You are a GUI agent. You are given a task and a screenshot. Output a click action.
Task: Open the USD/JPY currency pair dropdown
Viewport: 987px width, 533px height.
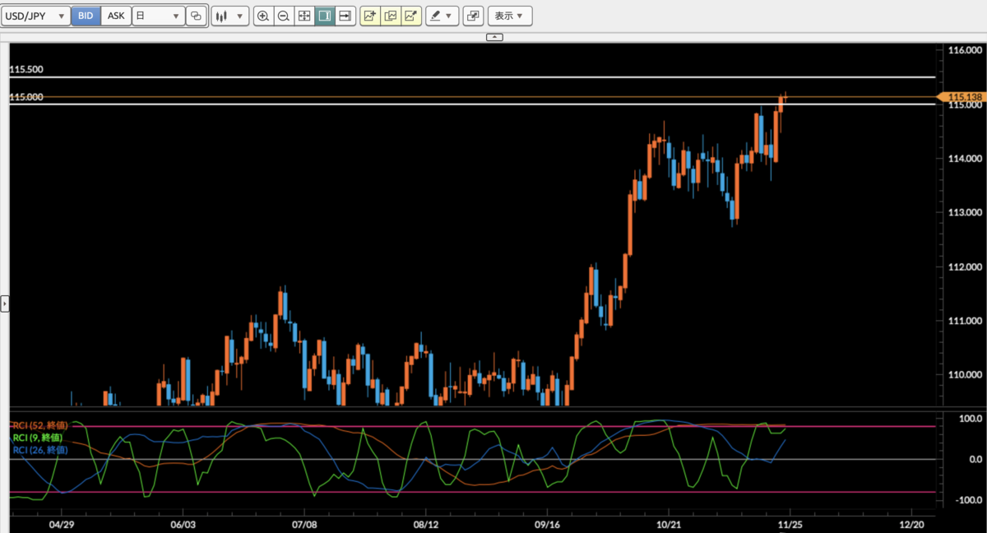click(35, 15)
